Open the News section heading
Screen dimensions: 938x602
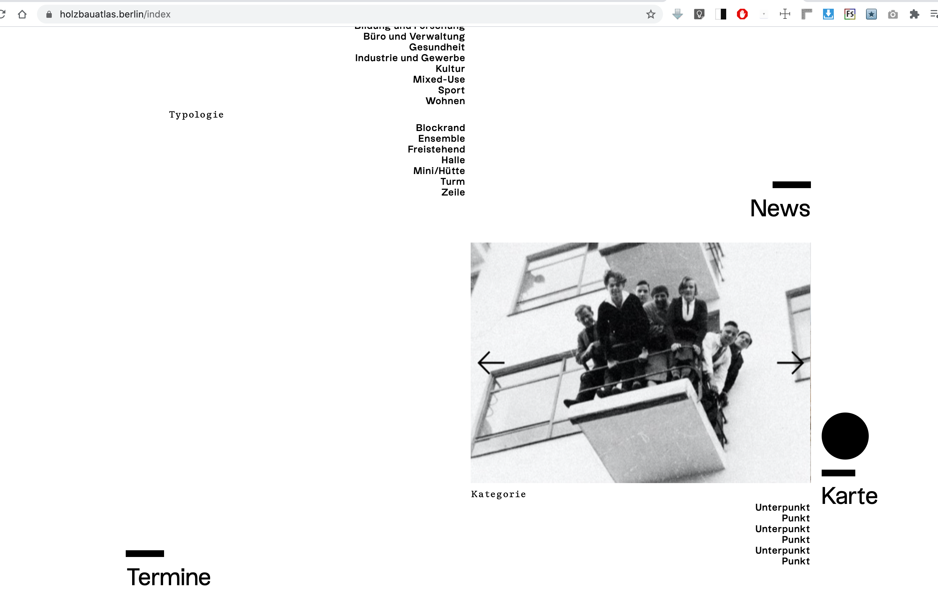click(780, 208)
